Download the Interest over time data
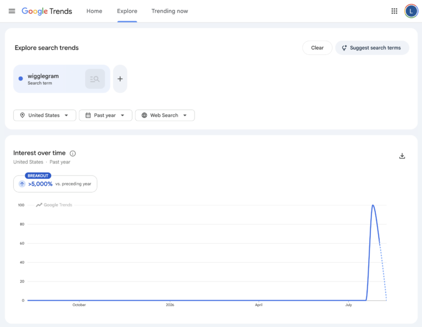 click(402, 156)
